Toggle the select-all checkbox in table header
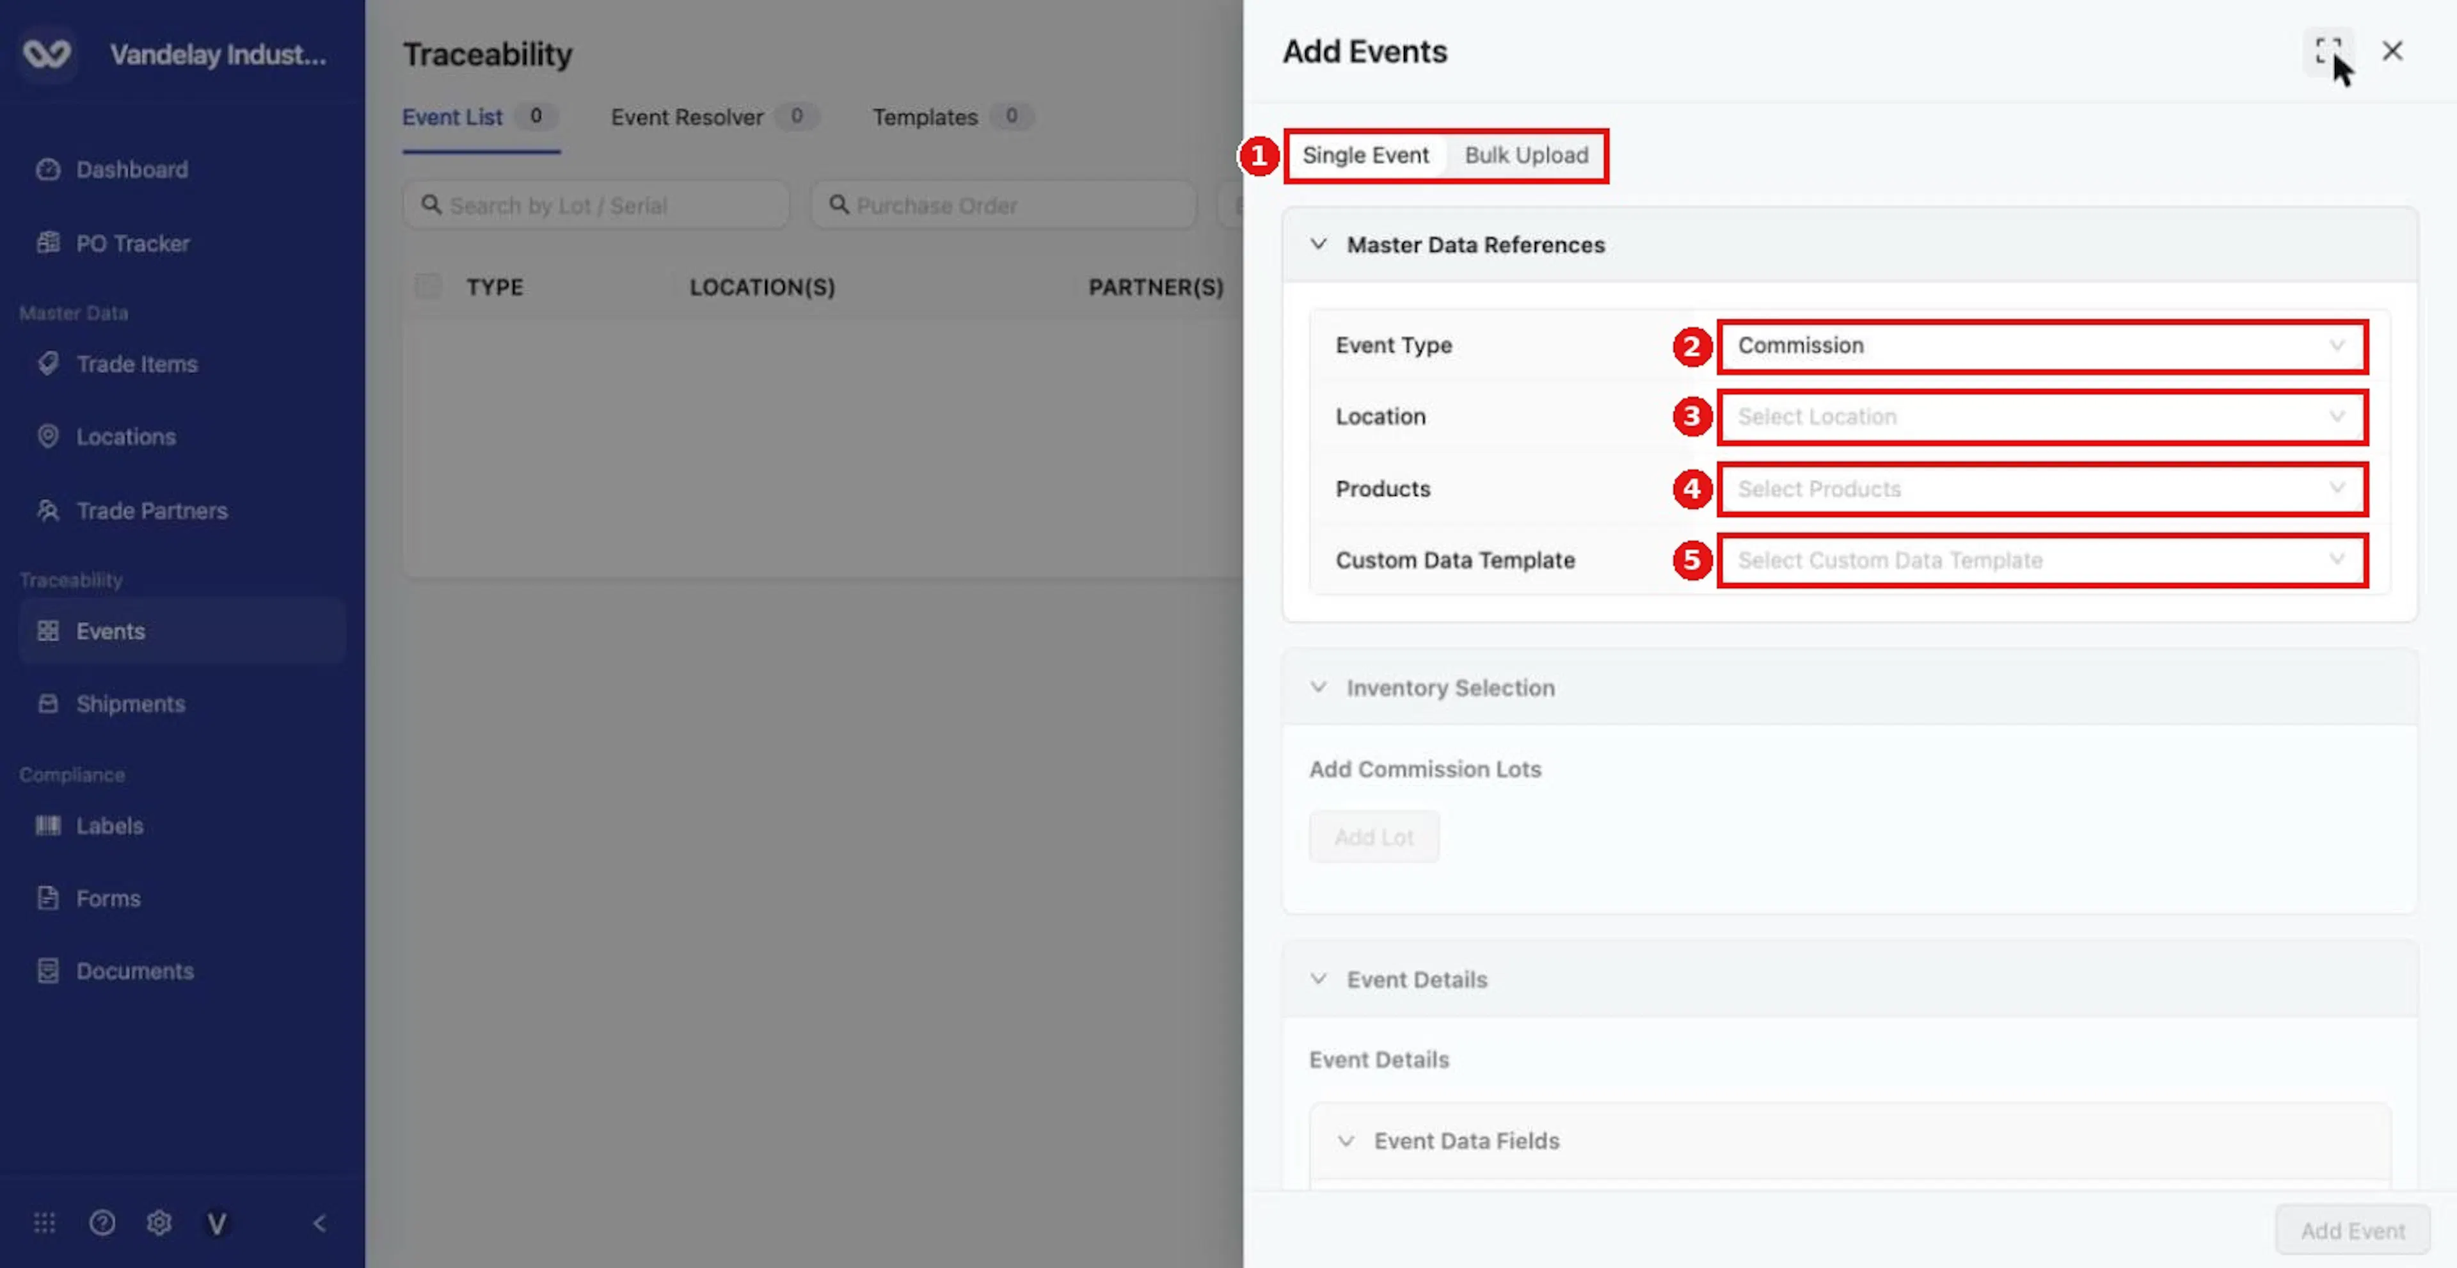Screen dimensions: 2457x1268 pyautogui.click(x=428, y=286)
